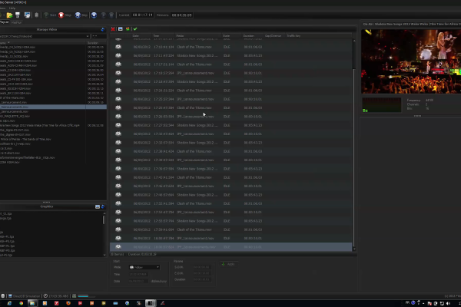This screenshot has width=461, height=307.
Task: Click the refresh icon in Storage Video panel
Action: pos(103,29)
